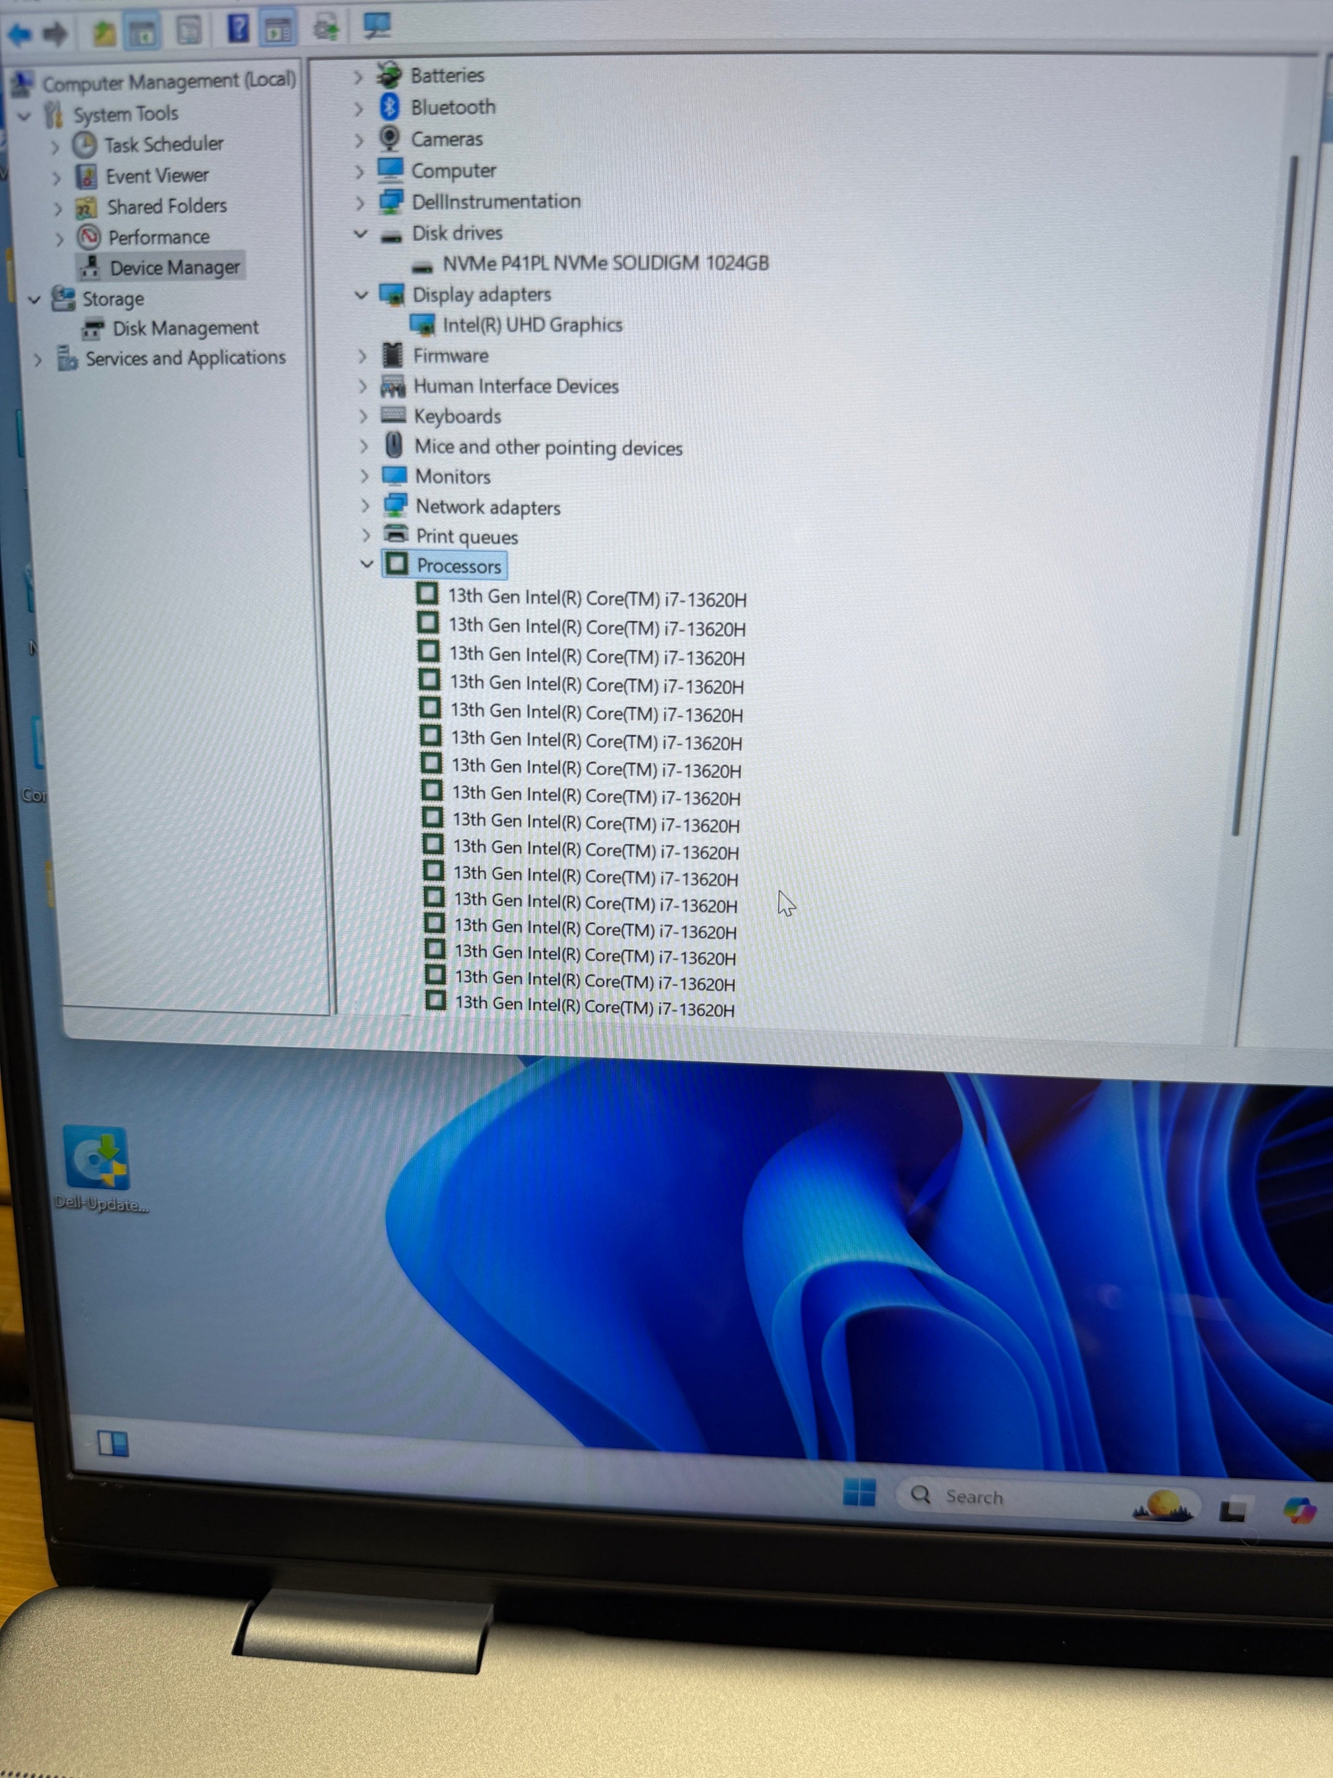Select the Processors category label
Viewport: 1333px width, 1778px height.
click(458, 566)
